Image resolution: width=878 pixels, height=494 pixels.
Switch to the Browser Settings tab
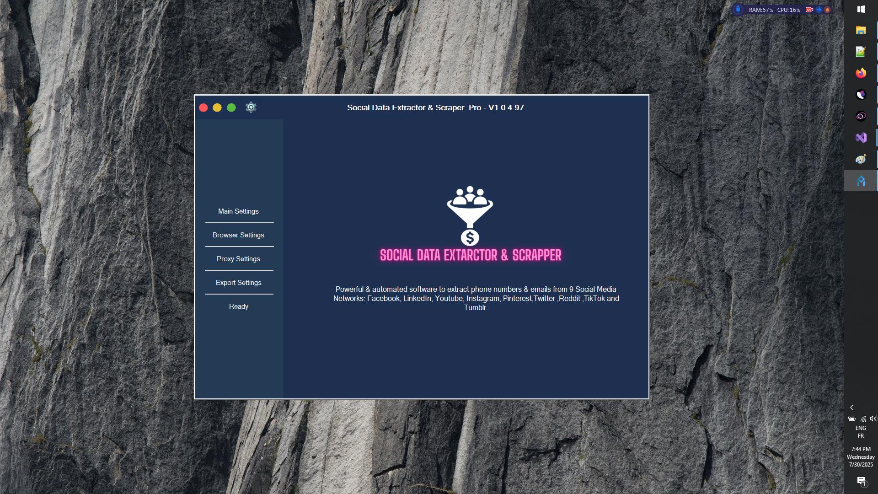pyautogui.click(x=238, y=235)
